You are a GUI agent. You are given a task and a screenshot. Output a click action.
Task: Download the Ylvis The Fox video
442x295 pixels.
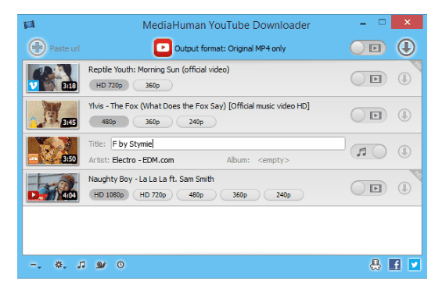pyautogui.click(x=404, y=115)
